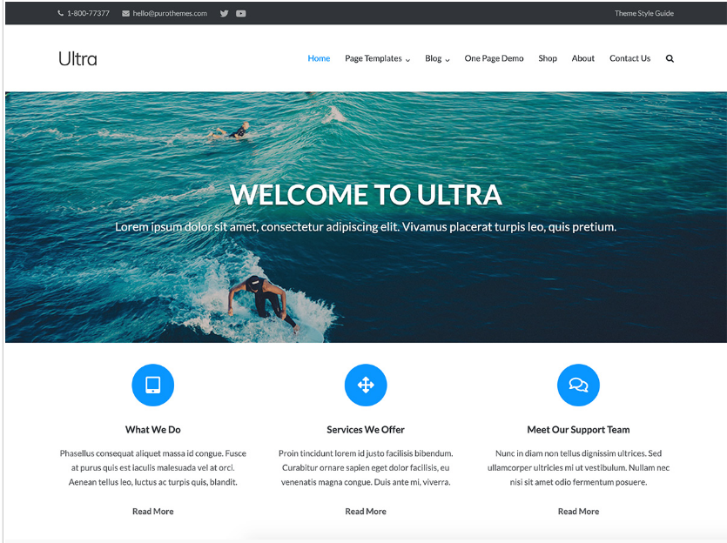
Task: Open the Theme Style Guide link
Action: [x=644, y=13]
